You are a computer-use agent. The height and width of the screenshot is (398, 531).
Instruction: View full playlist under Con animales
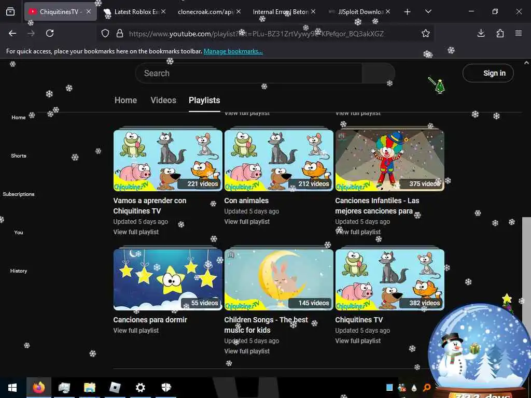247,222
